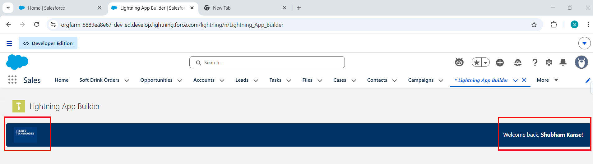Open the Notifications bell

[563, 62]
